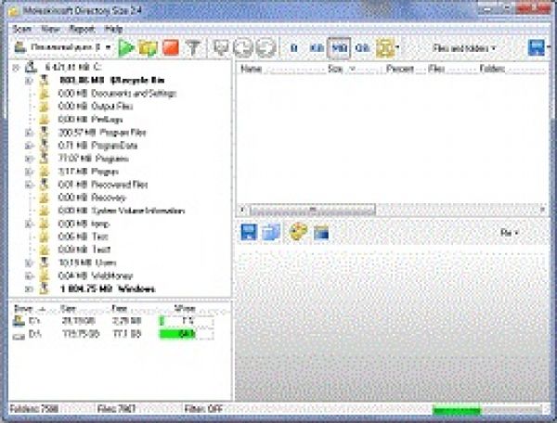557x423 pixels.
Task: Click the Folders count in the status bar
Action: 34,409
